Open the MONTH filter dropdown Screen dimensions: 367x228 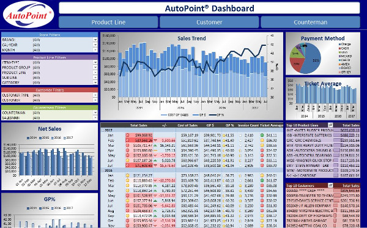tap(95, 50)
